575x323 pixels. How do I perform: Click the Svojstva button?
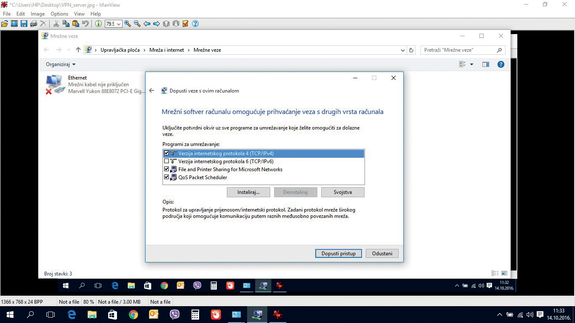tap(343, 192)
